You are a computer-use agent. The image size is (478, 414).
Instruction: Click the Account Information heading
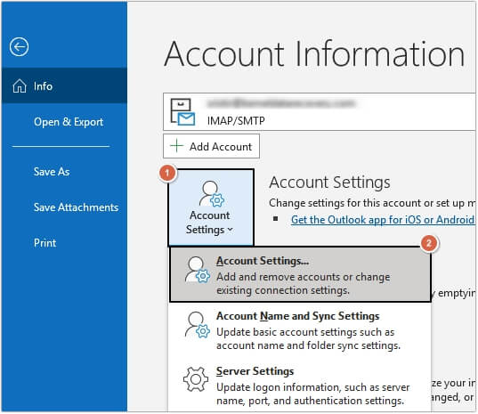click(x=314, y=54)
